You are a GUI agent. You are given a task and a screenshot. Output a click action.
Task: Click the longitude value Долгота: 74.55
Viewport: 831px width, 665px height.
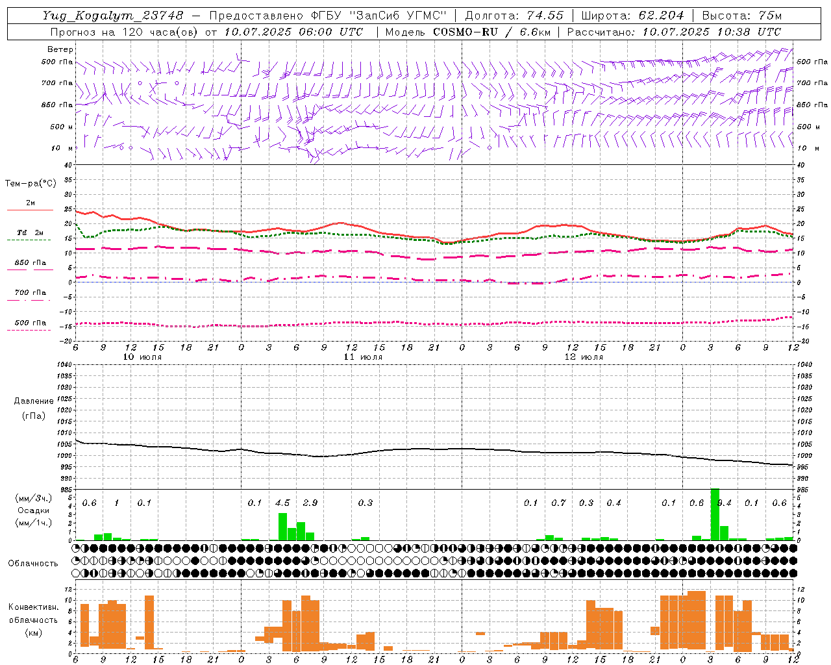(x=514, y=16)
